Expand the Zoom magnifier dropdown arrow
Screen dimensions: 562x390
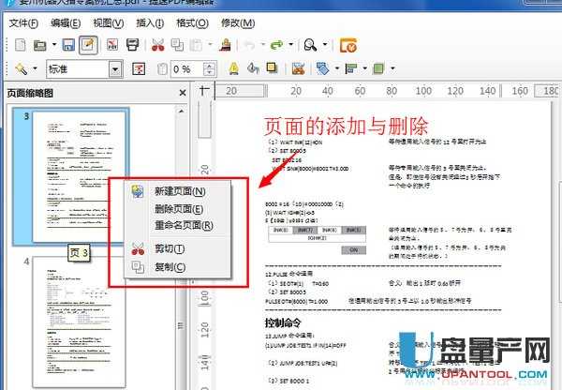pyautogui.click(x=323, y=45)
